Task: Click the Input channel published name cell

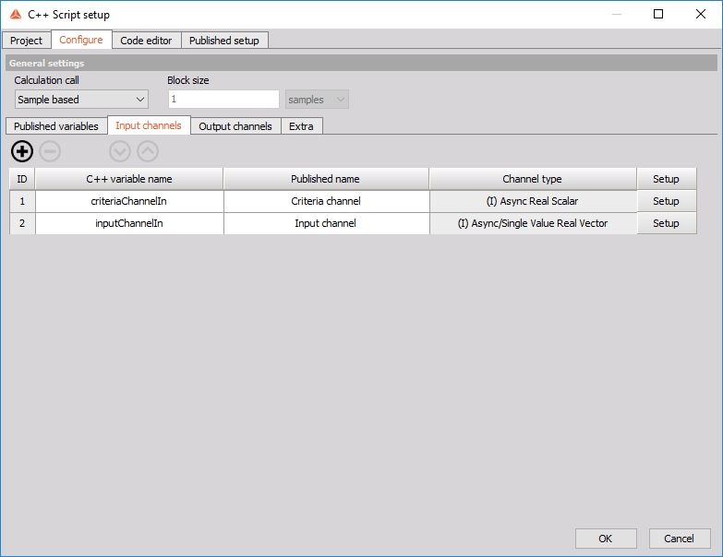Action: pos(326,223)
